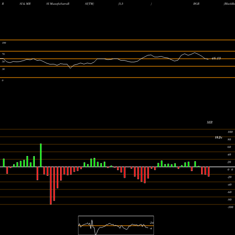
Task: Click the tallest green histogram bar
Action: coord(41,155)
